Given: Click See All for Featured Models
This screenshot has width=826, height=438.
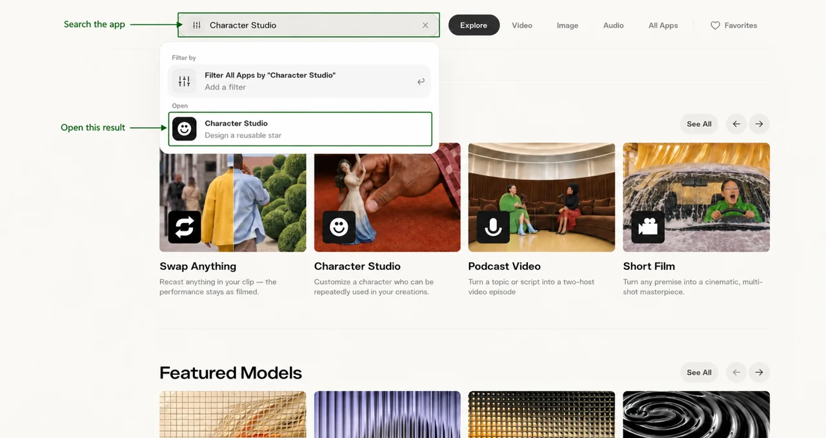Looking at the screenshot, I should pyautogui.click(x=699, y=372).
